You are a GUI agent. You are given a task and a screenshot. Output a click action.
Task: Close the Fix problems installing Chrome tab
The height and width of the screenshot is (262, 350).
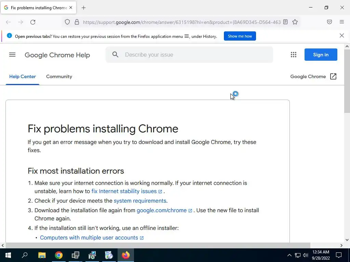point(71,8)
